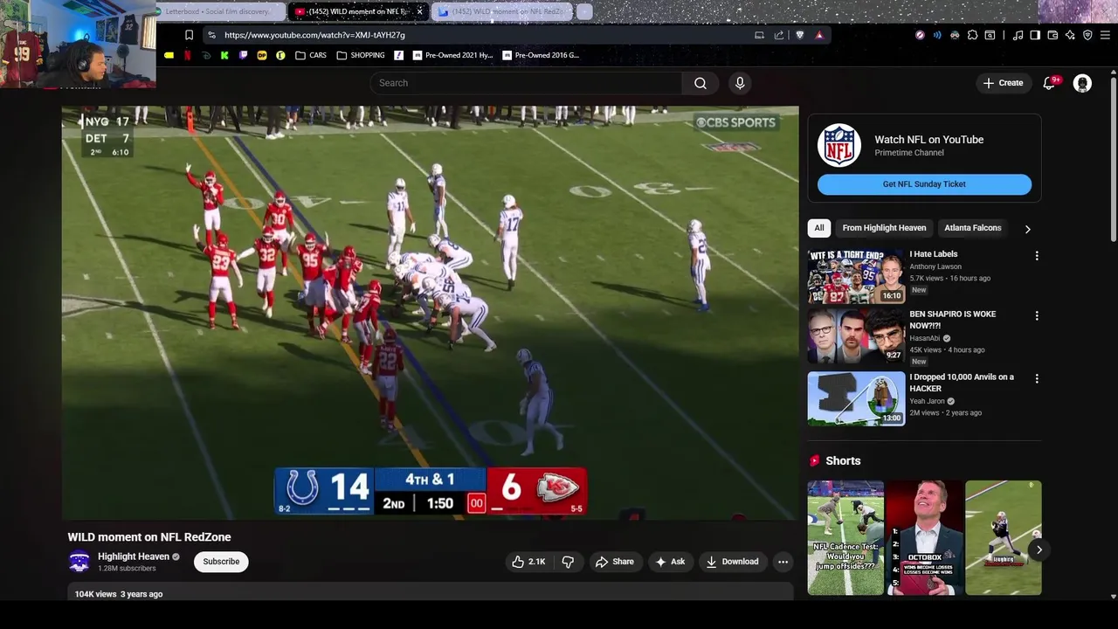This screenshot has width=1118, height=629.
Task: Click the blue sound-wave extension icon
Action: coord(937,35)
